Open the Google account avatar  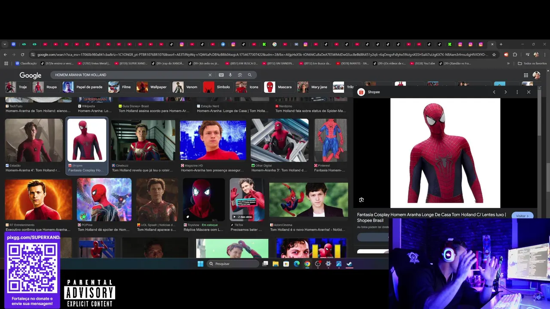[x=537, y=75]
